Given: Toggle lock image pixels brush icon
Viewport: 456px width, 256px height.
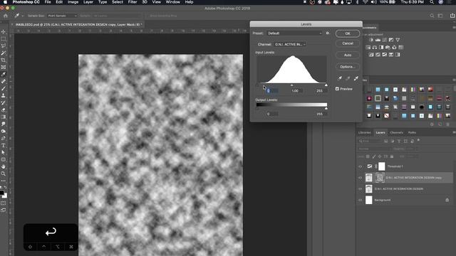Looking at the screenshot, I should 374,156.
